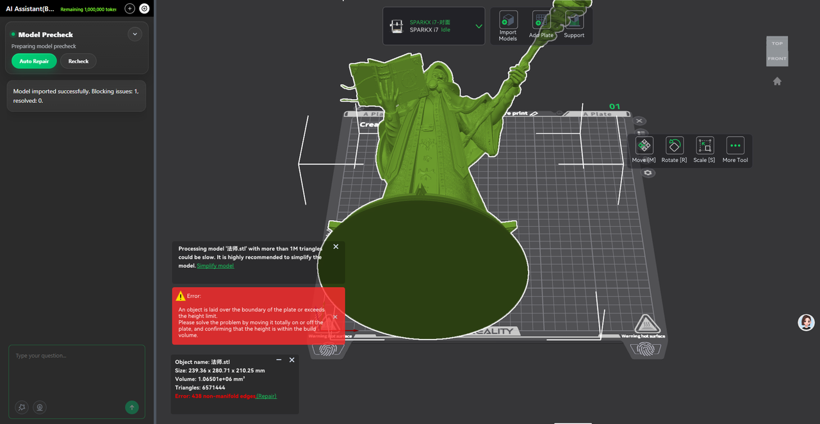
Task: Close the object info panel
Action: point(292,360)
